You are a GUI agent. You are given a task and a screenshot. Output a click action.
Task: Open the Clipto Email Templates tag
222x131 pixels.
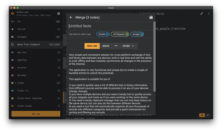[x=36, y=98]
